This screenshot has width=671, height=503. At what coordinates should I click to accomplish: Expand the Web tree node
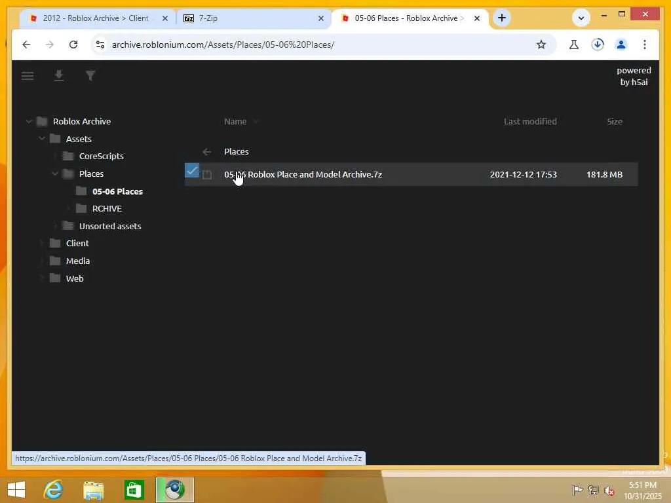(41, 278)
